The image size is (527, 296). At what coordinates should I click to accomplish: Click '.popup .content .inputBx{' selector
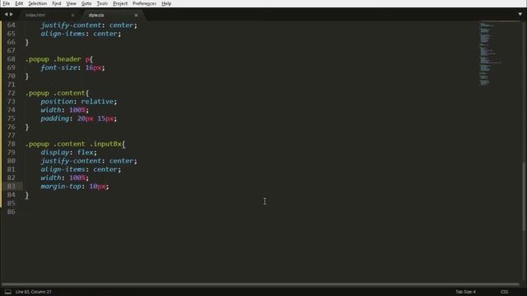(x=75, y=145)
